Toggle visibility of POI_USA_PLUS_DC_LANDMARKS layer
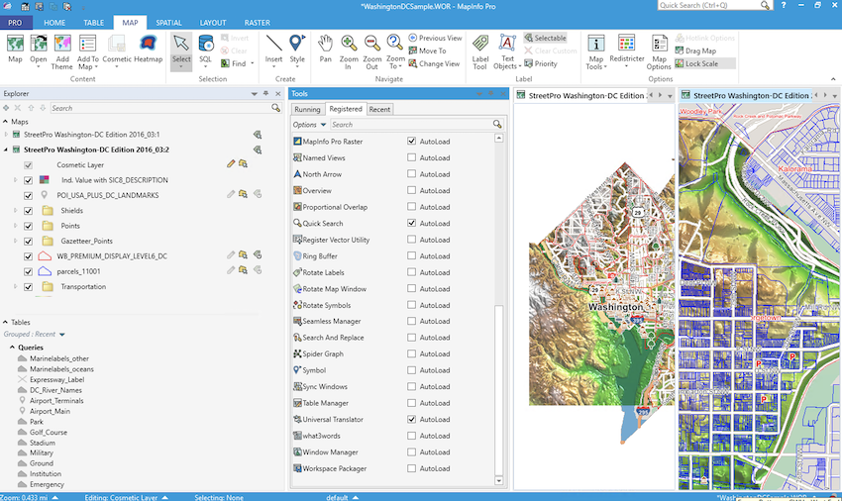This screenshot has height=501, width=842. [28, 195]
